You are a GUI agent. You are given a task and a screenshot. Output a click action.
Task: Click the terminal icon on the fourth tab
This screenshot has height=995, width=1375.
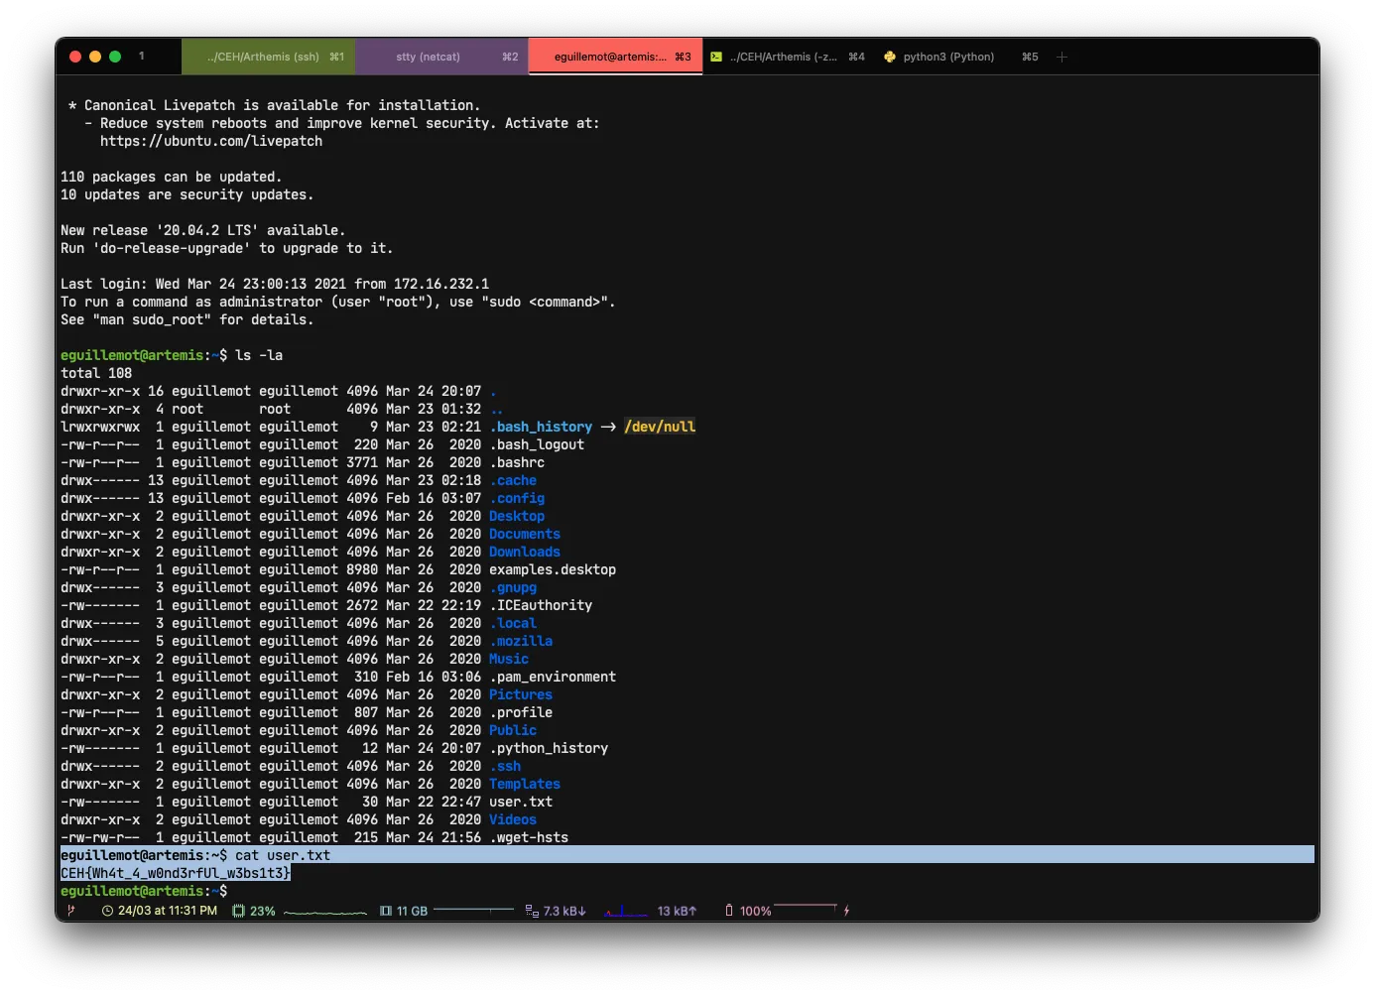click(x=716, y=58)
